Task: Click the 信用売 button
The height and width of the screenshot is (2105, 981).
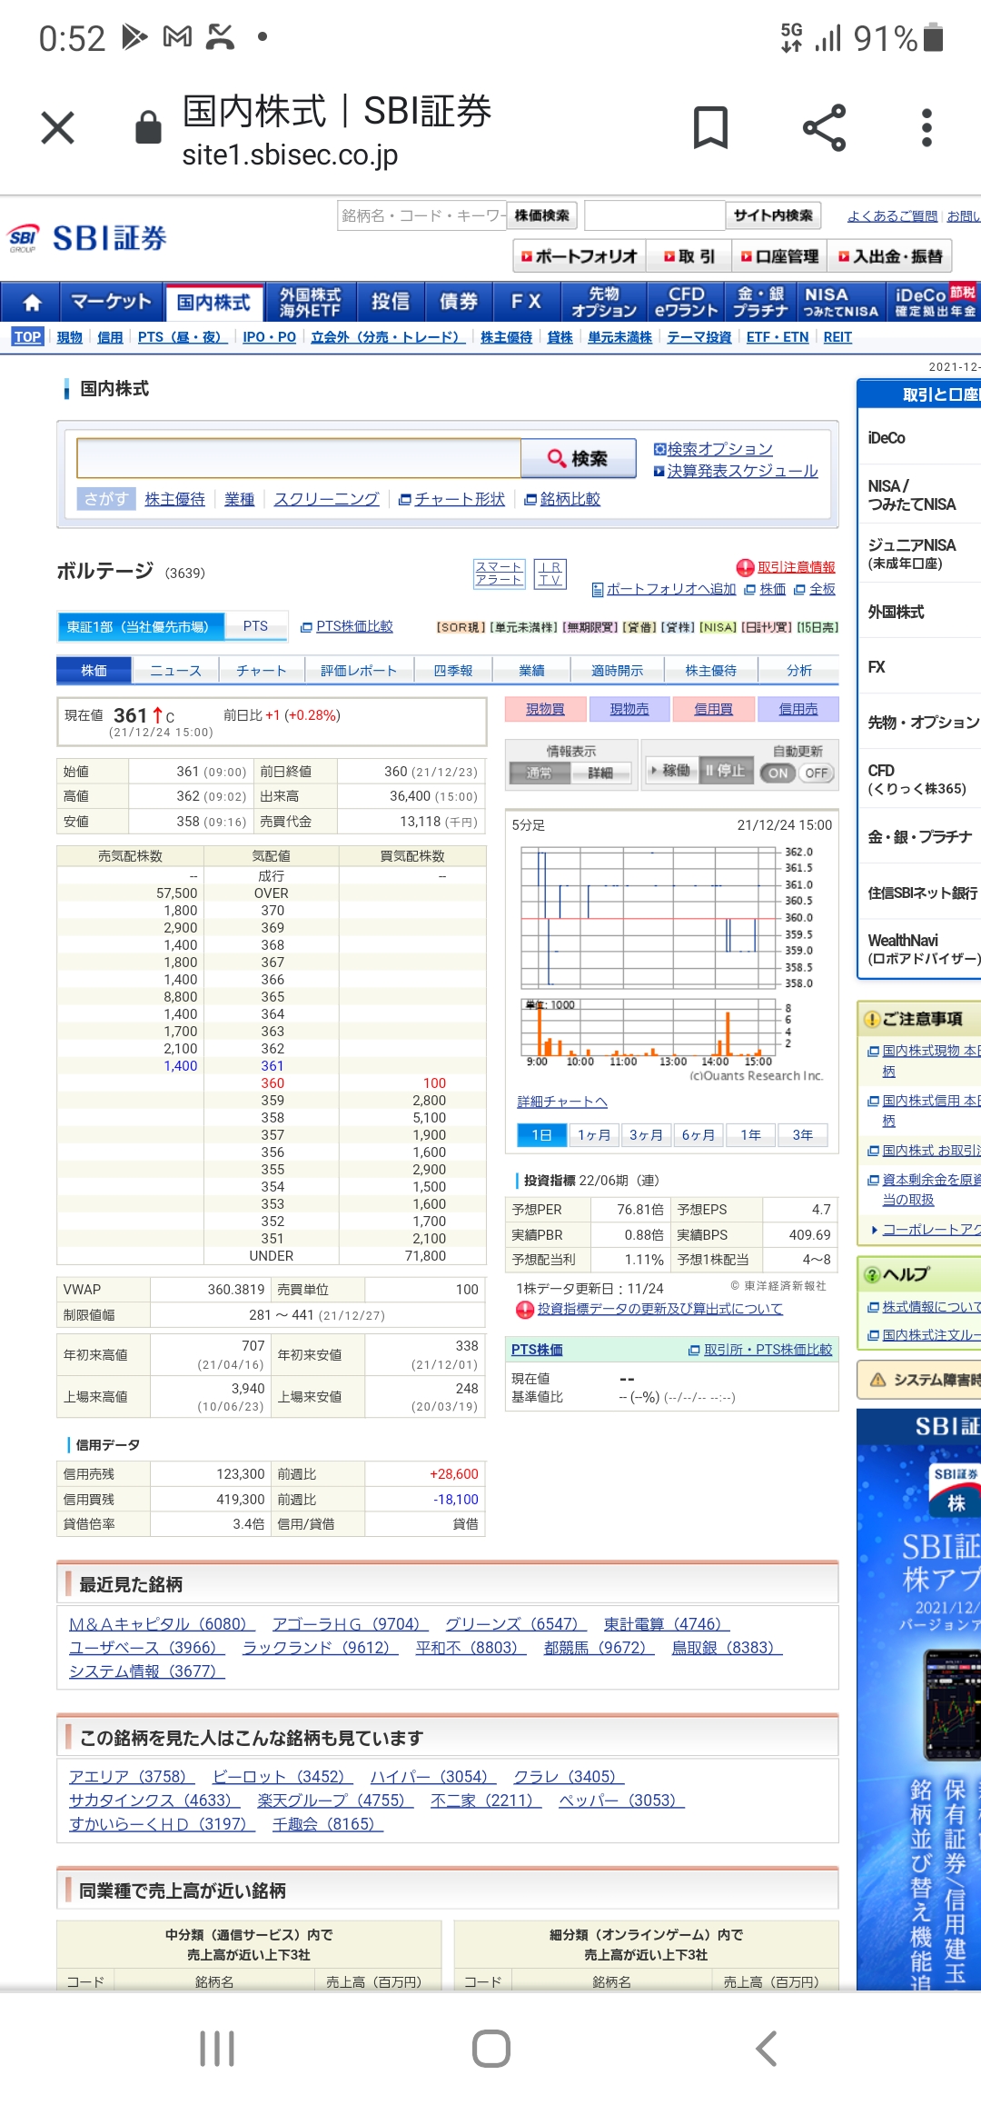Action: pos(798,709)
